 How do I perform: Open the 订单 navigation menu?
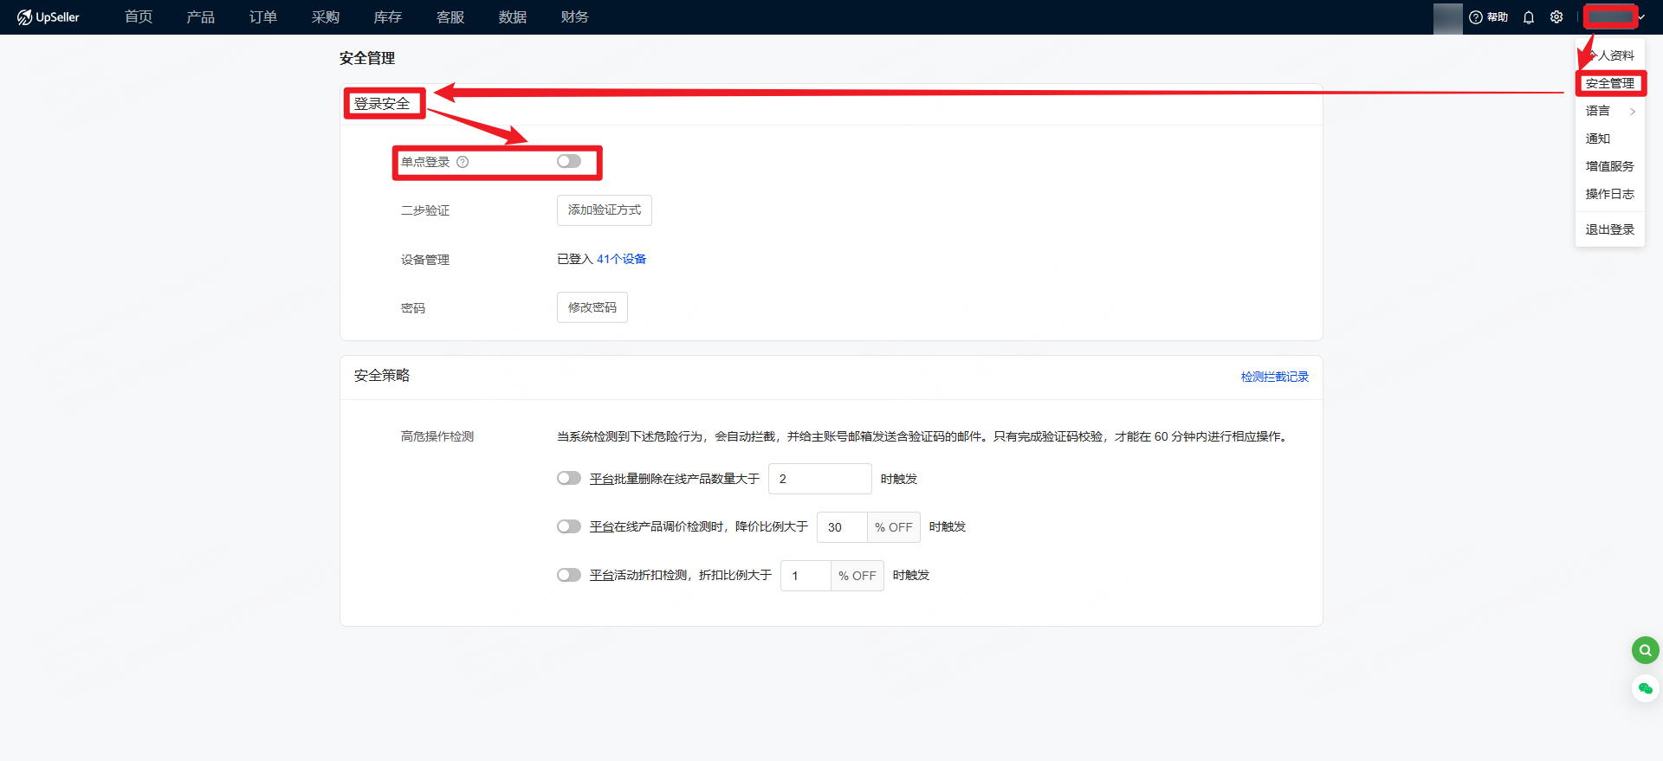point(262,17)
